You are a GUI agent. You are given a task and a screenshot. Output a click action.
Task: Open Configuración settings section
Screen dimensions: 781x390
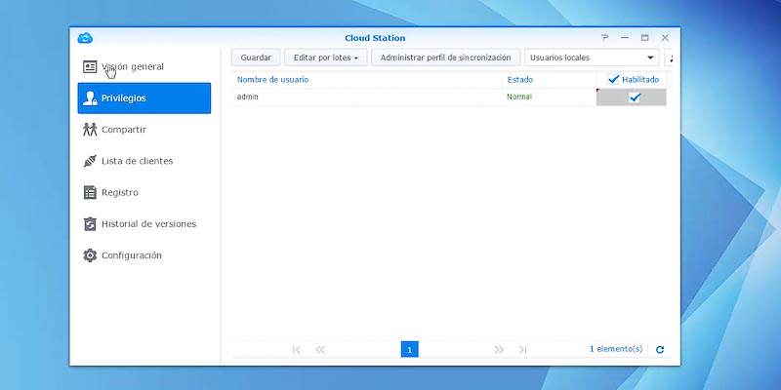(144, 255)
